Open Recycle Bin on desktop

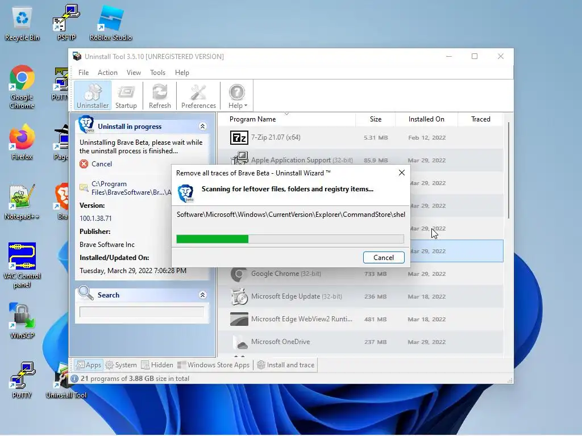pos(22,23)
